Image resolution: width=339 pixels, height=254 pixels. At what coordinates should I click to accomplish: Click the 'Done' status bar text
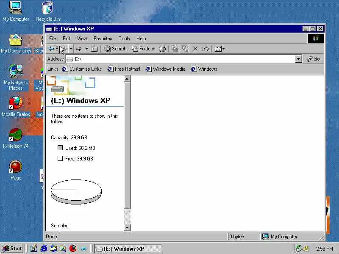click(51, 237)
